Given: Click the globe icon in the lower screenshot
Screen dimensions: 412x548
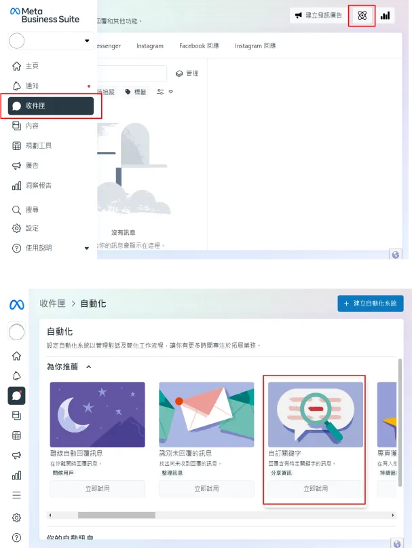Looking at the screenshot, I should (x=397, y=544).
